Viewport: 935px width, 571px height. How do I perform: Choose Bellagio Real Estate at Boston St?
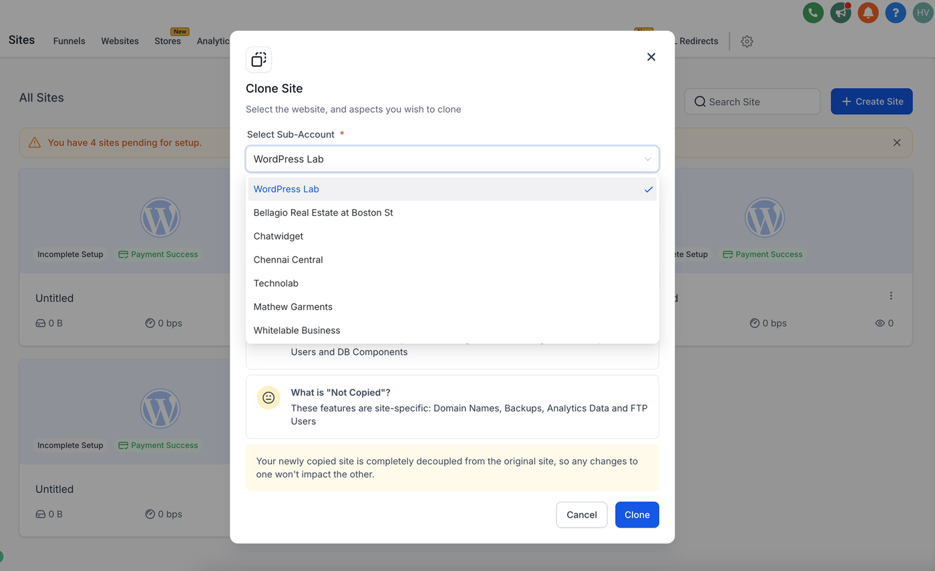pyautogui.click(x=452, y=212)
